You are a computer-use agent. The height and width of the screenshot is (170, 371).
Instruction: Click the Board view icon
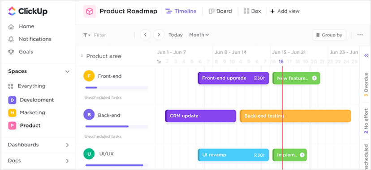click(x=211, y=11)
